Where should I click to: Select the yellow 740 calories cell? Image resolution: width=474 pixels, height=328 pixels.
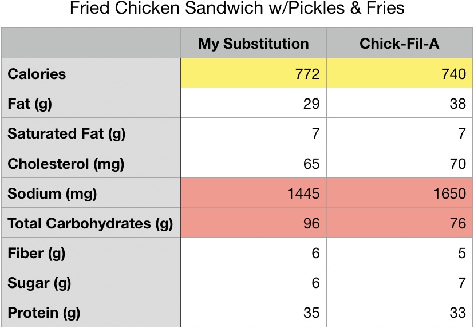pyautogui.click(x=400, y=74)
